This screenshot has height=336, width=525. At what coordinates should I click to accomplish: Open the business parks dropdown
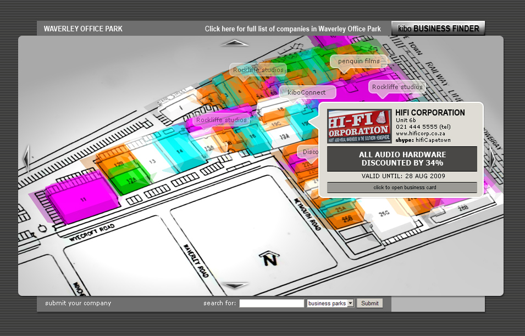[330, 303]
